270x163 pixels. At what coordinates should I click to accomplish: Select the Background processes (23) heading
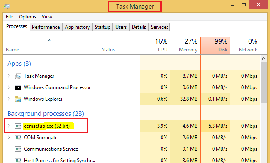tap(46, 114)
